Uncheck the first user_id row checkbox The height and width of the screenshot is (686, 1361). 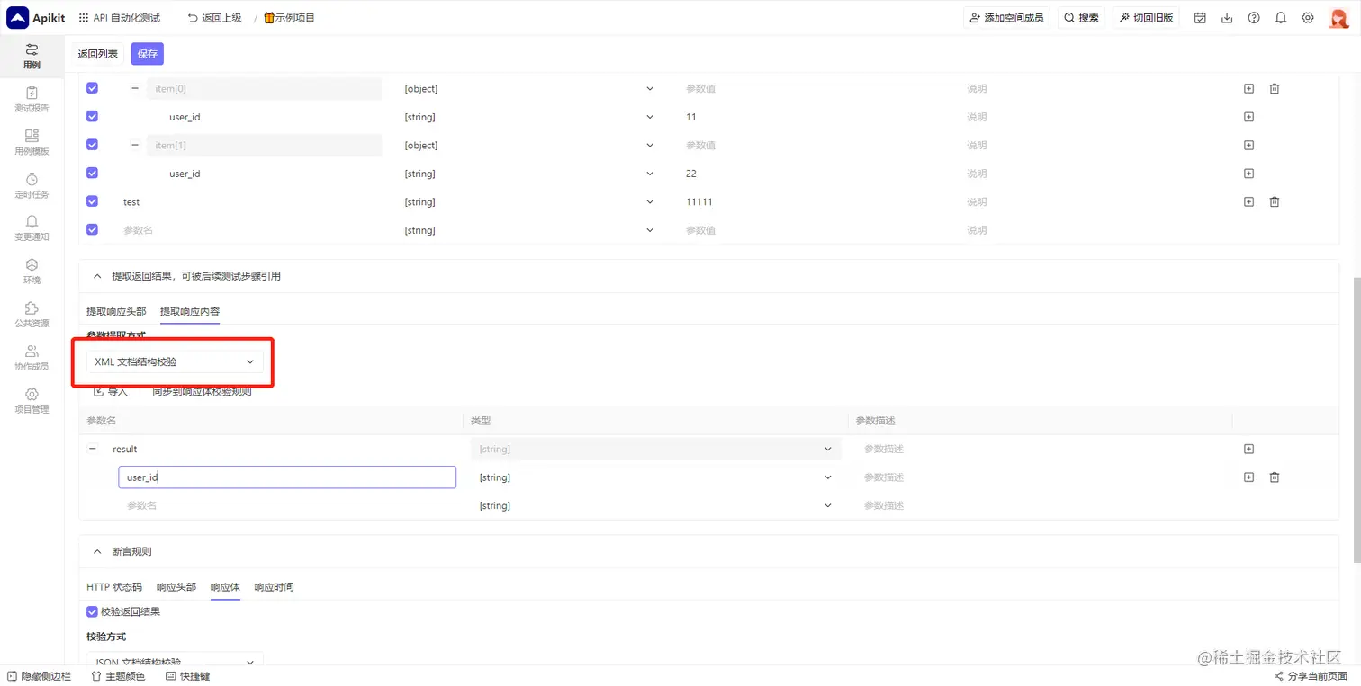click(x=92, y=117)
